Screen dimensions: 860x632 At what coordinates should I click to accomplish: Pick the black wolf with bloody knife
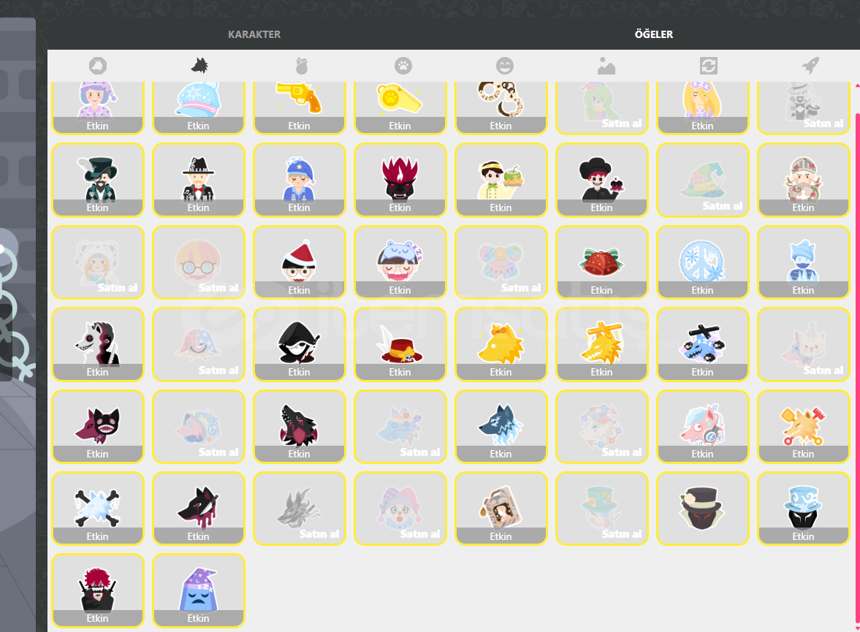199,508
